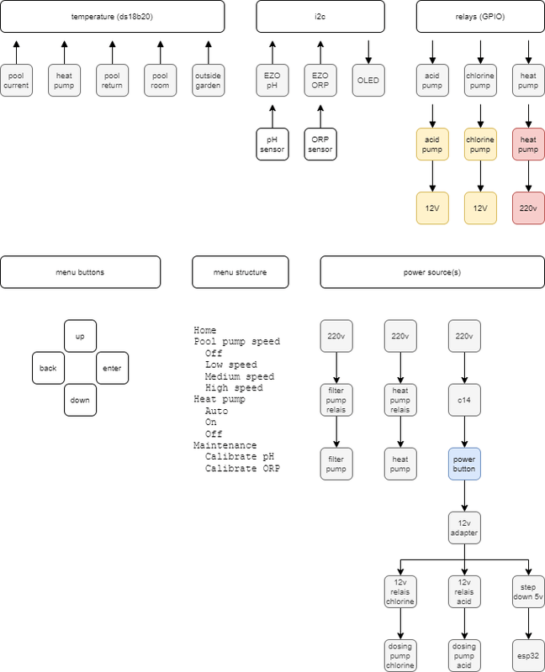Select heat pump box beneath heat pump relais
The height and width of the screenshot is (672, 545).
[400, 464]
